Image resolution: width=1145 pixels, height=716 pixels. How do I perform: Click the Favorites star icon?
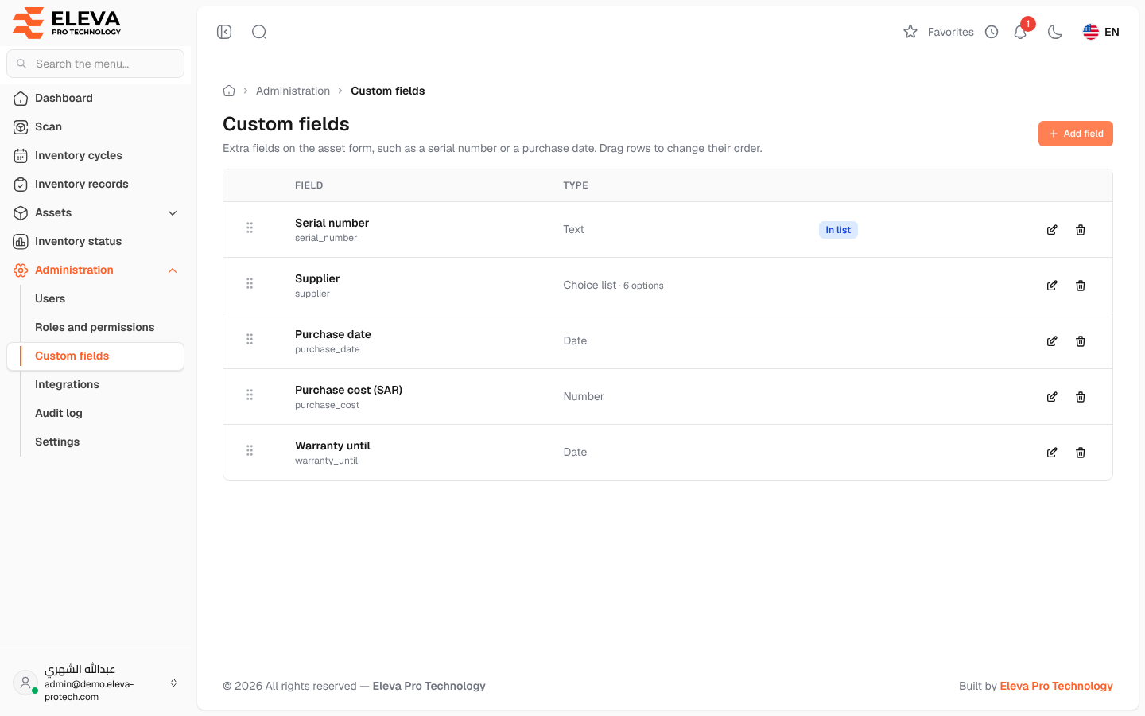coord(910,32)
